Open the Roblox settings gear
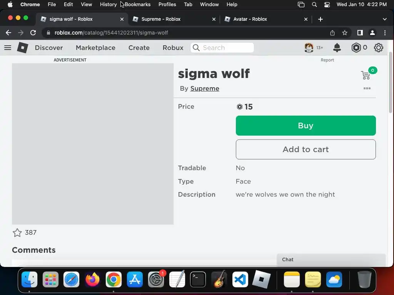The width and height of the screenshot is (394, 295). click(379, 48)
